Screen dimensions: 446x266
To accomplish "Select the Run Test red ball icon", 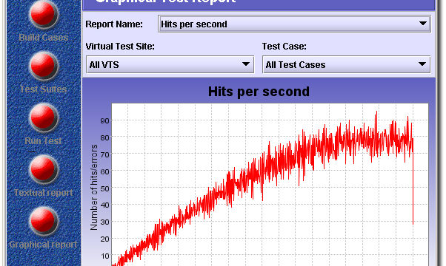I will pos(43,117).
